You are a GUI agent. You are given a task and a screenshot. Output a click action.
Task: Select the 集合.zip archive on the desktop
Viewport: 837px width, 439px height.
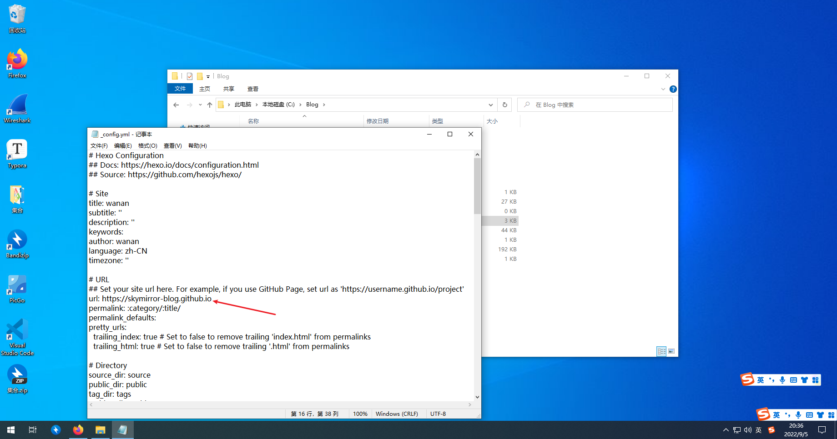pyautogui.click(x=17, y=379)
